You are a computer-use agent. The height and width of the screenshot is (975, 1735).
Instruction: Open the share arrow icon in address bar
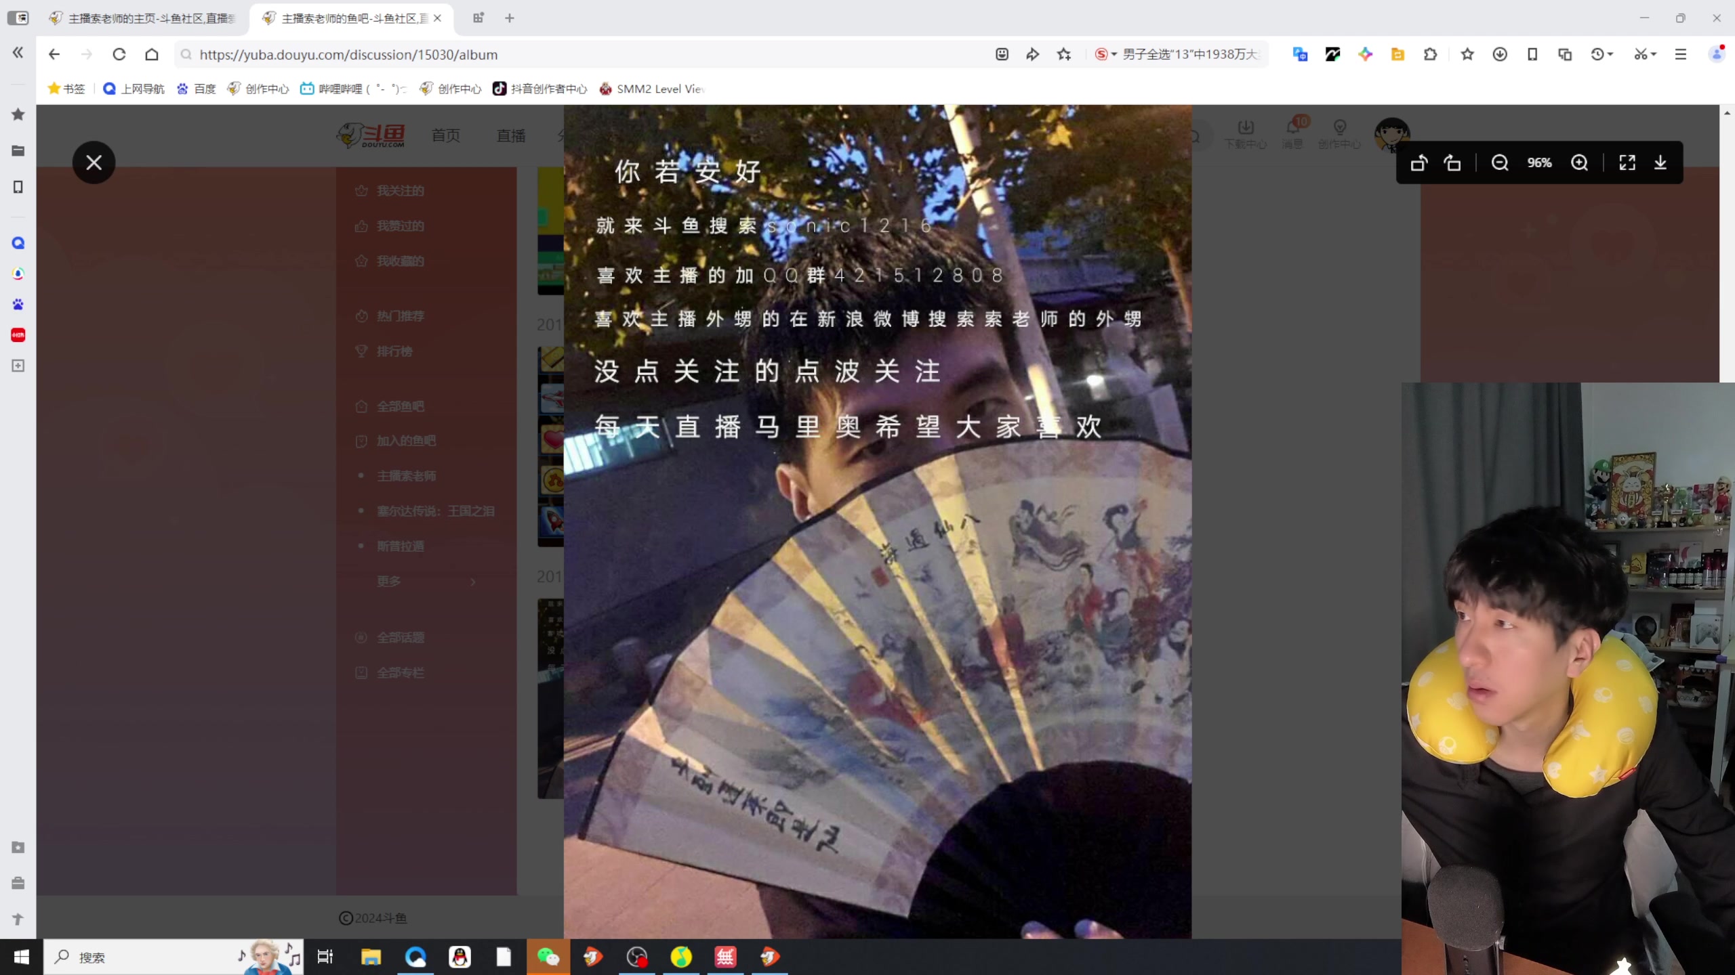click(1033, 54)
